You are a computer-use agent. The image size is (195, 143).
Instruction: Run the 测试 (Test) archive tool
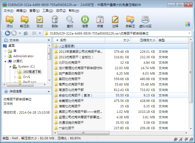(40, 22)
